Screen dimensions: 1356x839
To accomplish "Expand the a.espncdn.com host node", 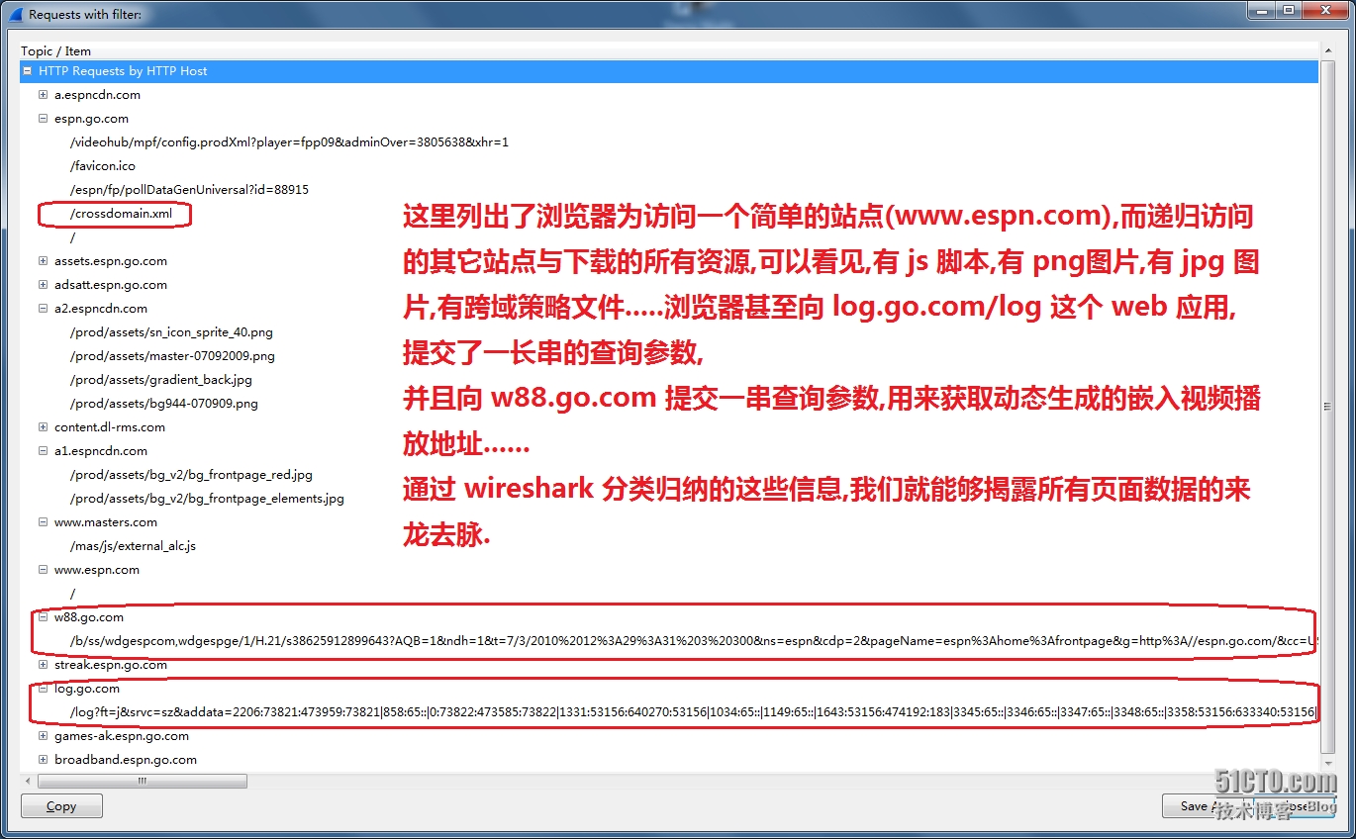I will point(44,95).
